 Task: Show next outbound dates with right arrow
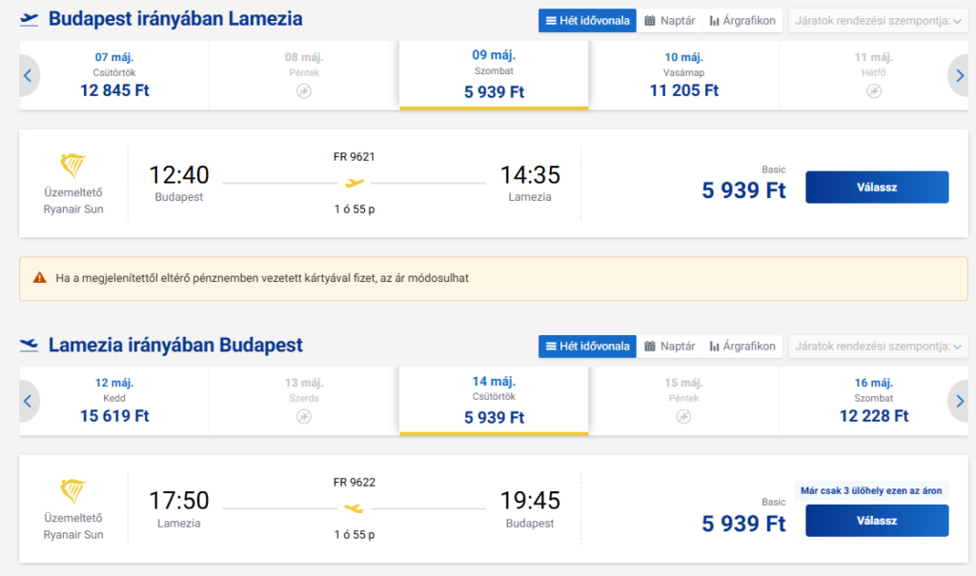click(x=958, y=76)
